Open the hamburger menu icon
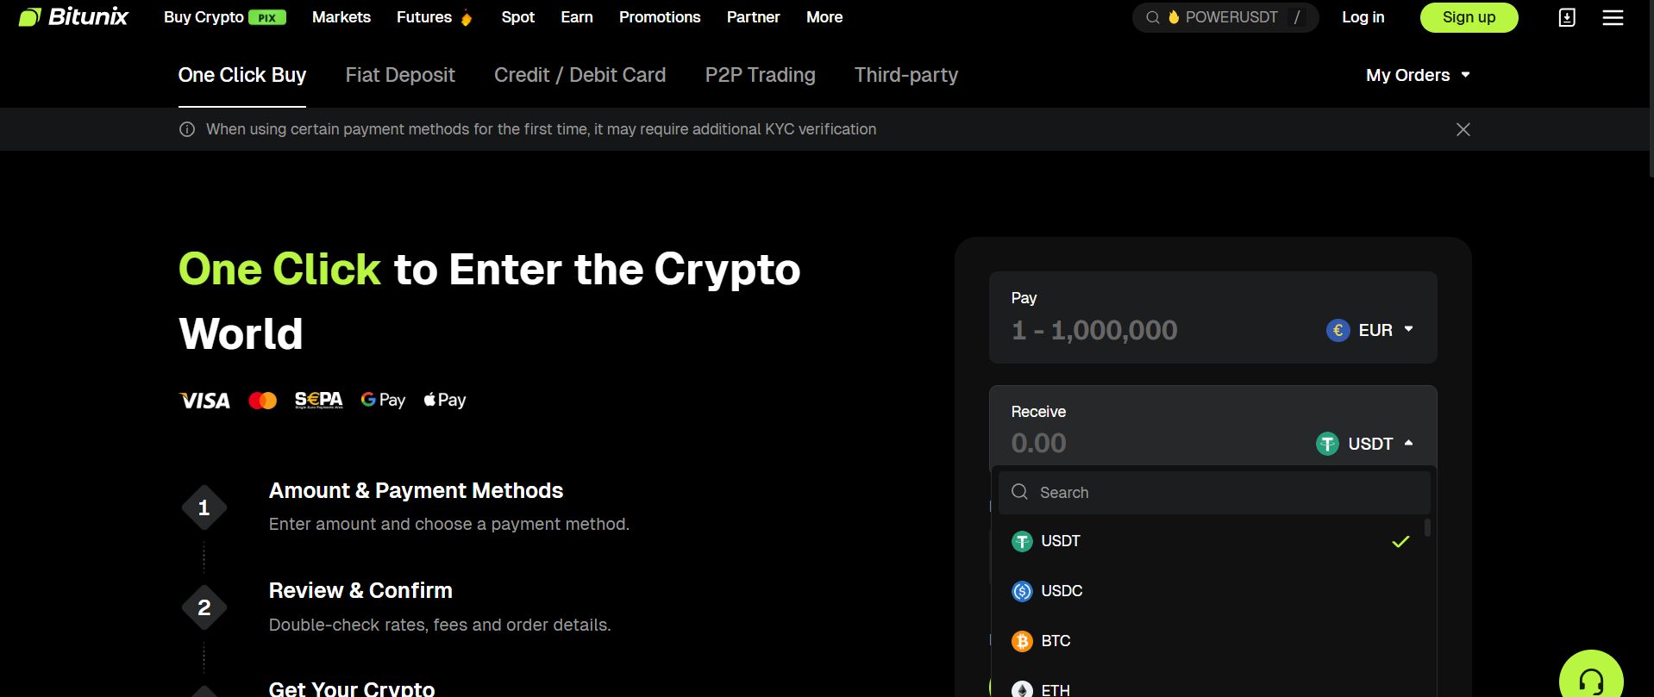 [x=1613, y=17]
